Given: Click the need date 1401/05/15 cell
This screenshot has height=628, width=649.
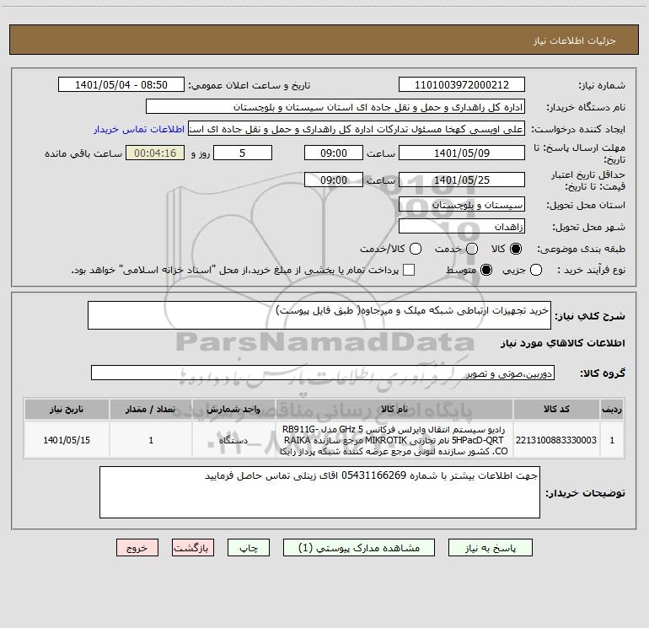Looking at the screenshot, I should click(x=67, y=440).
